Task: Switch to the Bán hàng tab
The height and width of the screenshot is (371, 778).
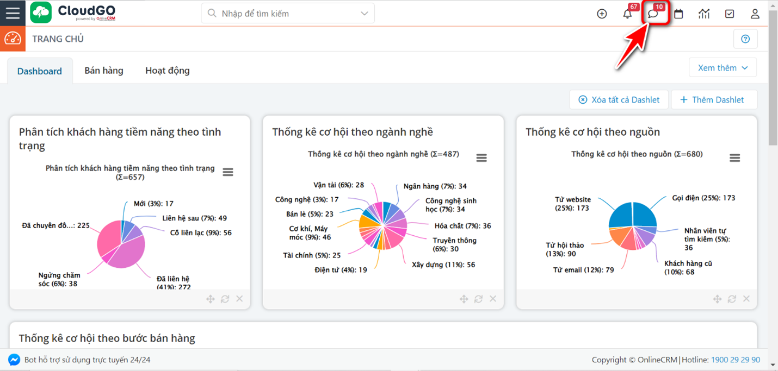Action: point(104,71)
